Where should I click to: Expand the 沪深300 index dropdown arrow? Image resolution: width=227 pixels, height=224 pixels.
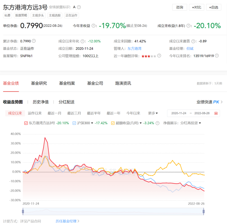(x=92, y=123)
